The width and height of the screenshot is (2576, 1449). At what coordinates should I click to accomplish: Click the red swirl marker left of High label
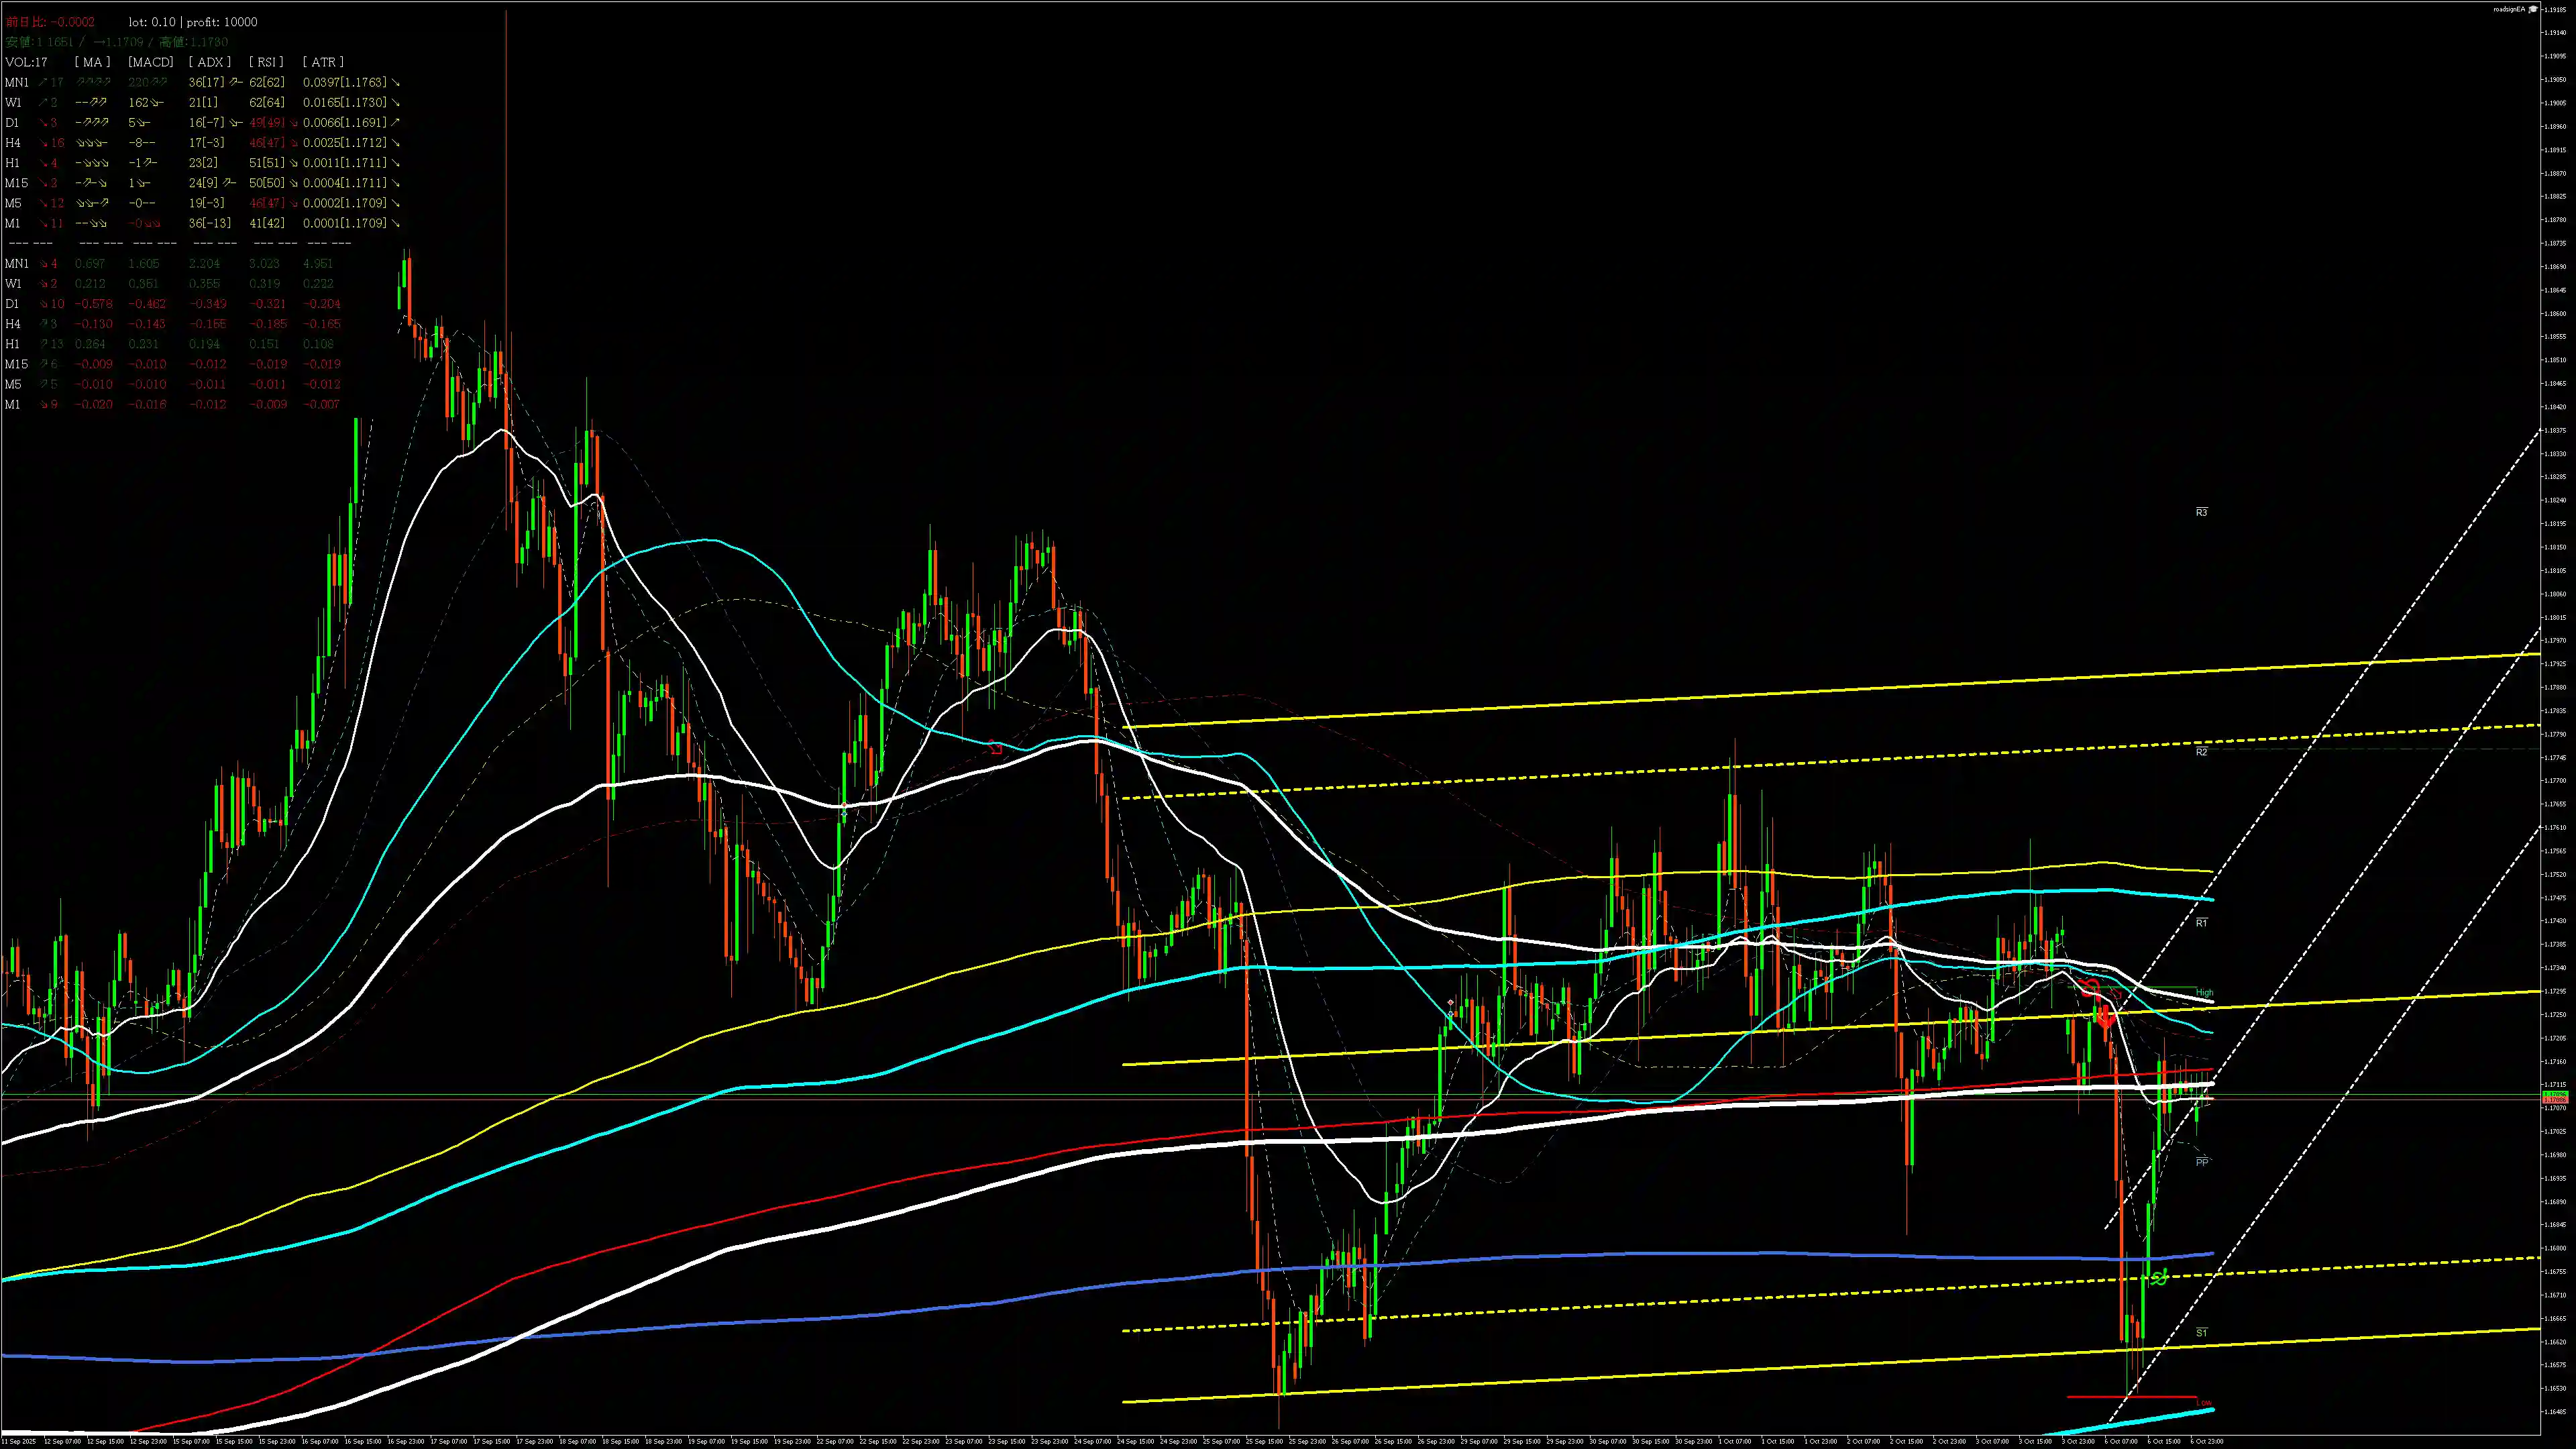[2091, 989]
